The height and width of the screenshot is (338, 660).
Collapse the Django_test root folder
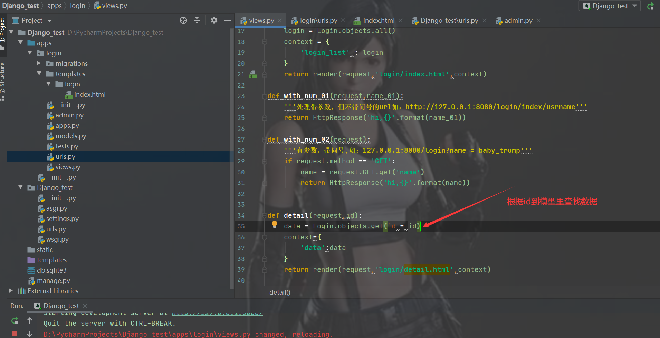tap(11, 32)
